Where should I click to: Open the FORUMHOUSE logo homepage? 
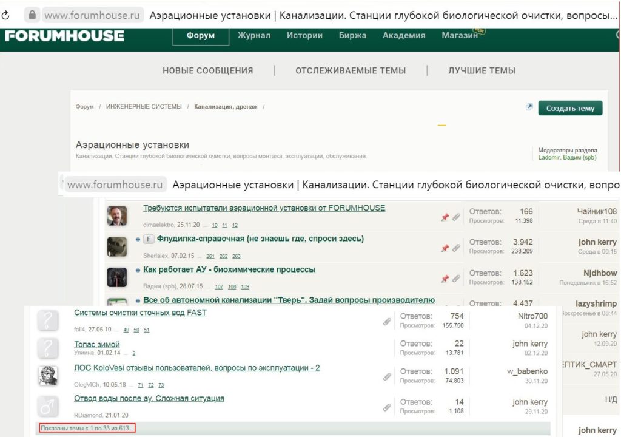tap(64, 36)
